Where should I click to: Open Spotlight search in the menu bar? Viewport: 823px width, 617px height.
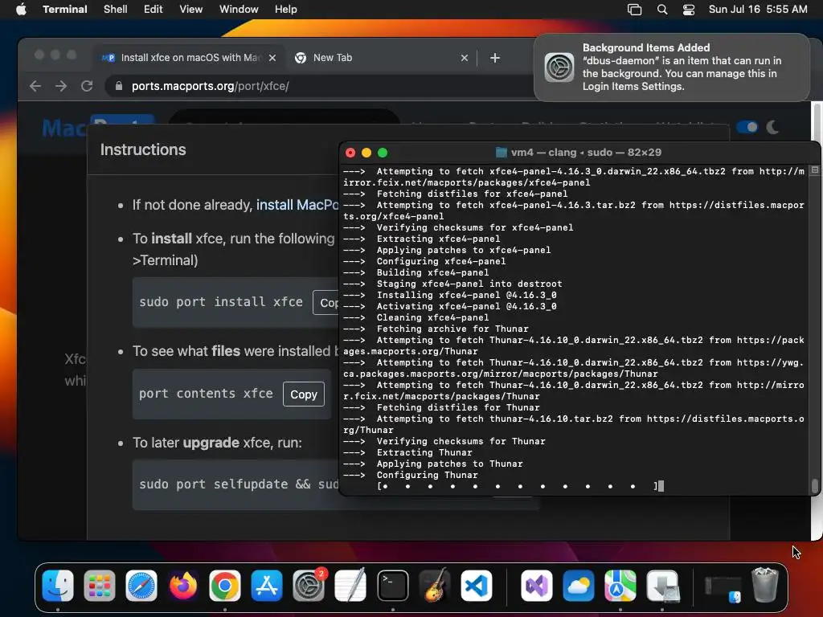click(662, 10)
